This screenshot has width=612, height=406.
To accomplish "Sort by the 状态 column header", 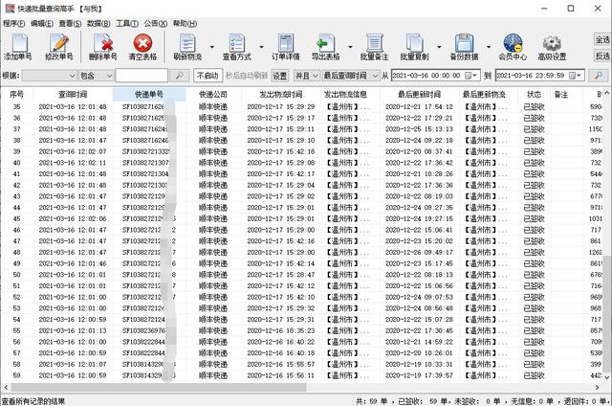I will coord(534,94).
